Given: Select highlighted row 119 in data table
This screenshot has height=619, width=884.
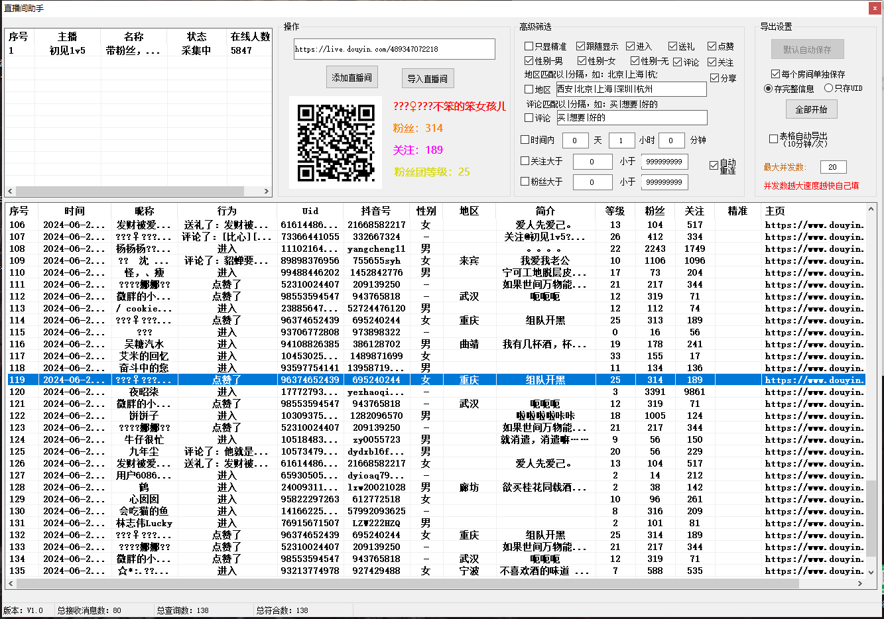Looking at the screenshot, I should pos(436,380).
